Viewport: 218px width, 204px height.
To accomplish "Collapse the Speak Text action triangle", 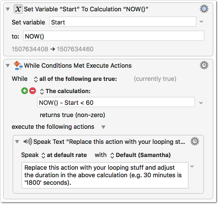I will coord(17,142).
